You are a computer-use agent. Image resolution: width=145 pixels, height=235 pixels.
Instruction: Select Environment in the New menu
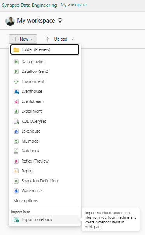tap(45, 81)
